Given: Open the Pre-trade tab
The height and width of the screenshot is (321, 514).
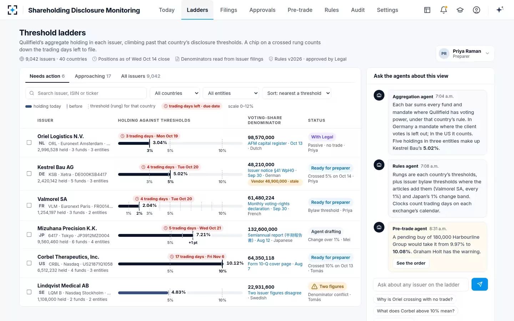Looking at the screenshot, I should (x=300, y=10).
